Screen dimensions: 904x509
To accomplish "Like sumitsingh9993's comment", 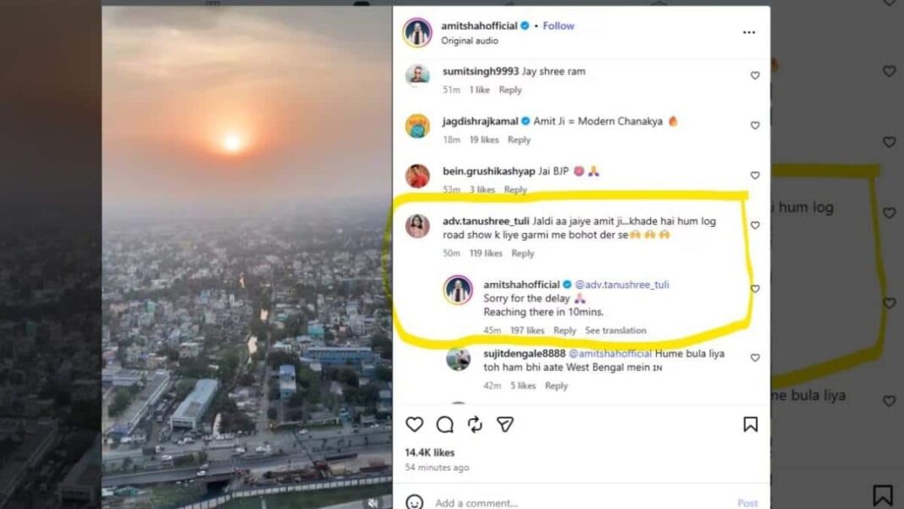I will 755,75.
